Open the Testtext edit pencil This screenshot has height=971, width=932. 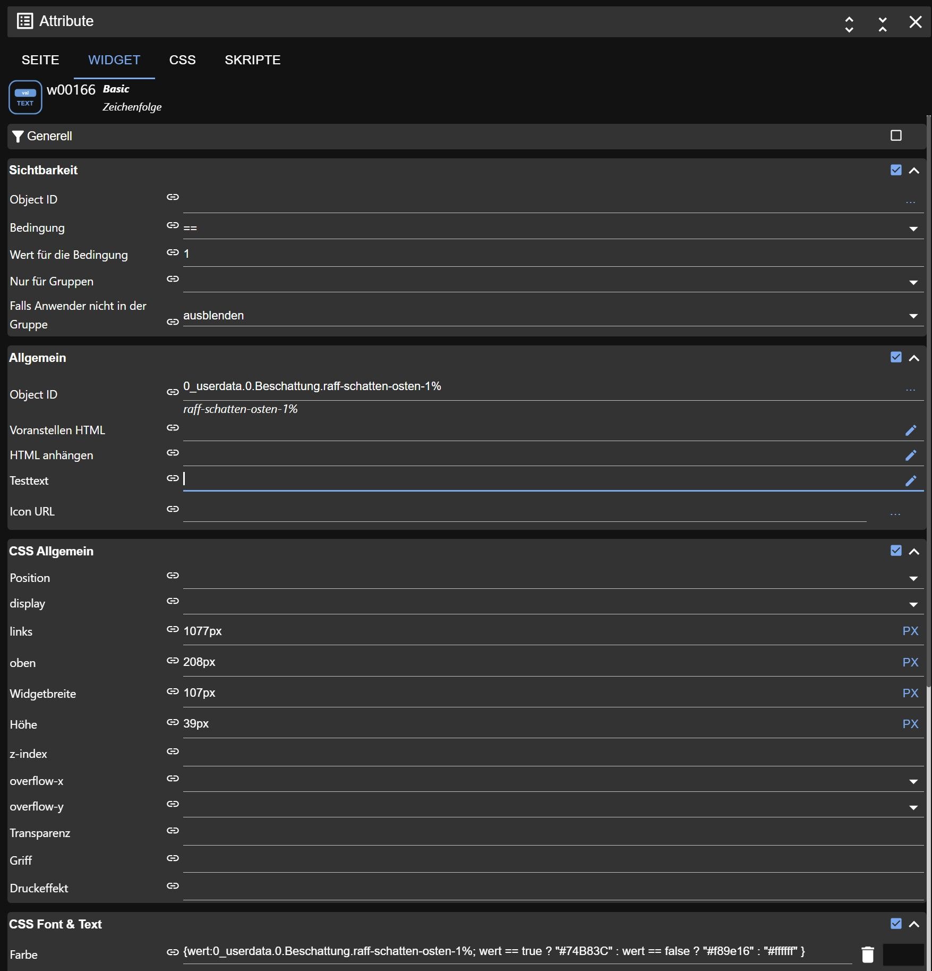pyautogui.click(x=911, y=480)
